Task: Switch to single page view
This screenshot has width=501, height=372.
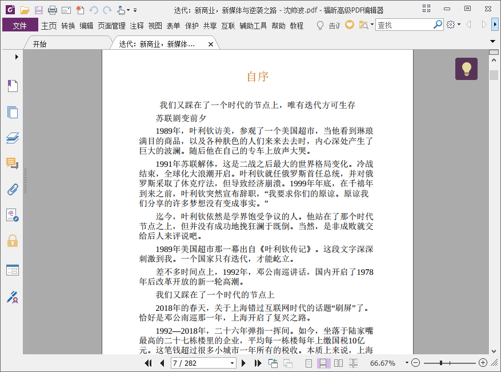Action: pos(308,363)
